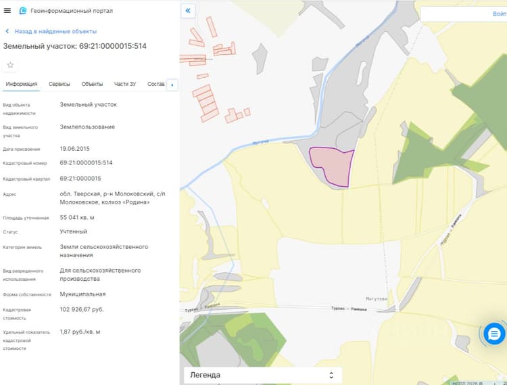Image resolution: width=507 pixels, height=385 pixels.
Task: Select the date 19.06.2015 value
Action: (74, 149)
